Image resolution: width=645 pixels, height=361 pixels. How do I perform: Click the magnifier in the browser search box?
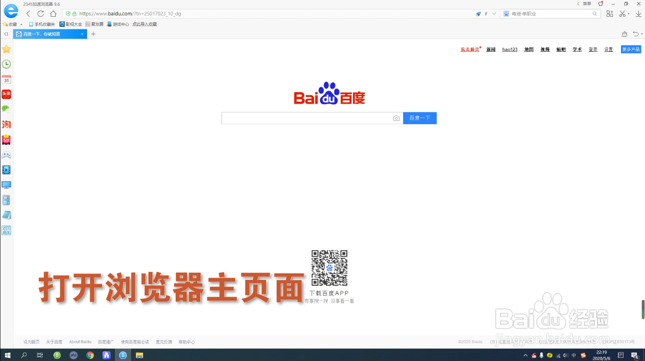click(x=595, y=14)
